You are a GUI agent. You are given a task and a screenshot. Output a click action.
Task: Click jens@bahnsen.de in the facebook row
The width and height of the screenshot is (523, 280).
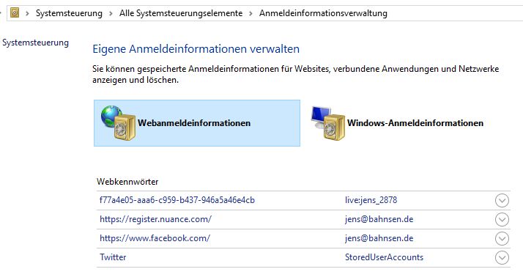click(x=379, y=238)
